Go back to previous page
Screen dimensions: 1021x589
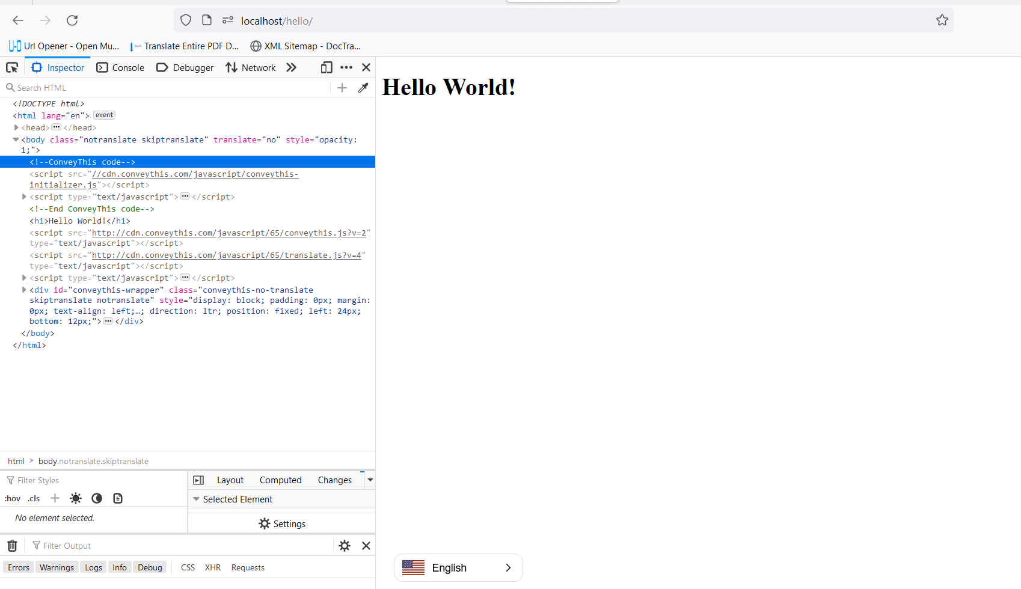(x=18, y=20)
